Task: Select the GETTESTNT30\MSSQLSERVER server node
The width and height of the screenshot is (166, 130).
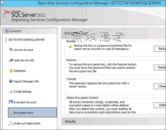Action: click(26, 40)
